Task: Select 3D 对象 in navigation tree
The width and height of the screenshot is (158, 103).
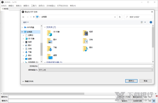Action: pyautogui.click(x=31, y=39)
